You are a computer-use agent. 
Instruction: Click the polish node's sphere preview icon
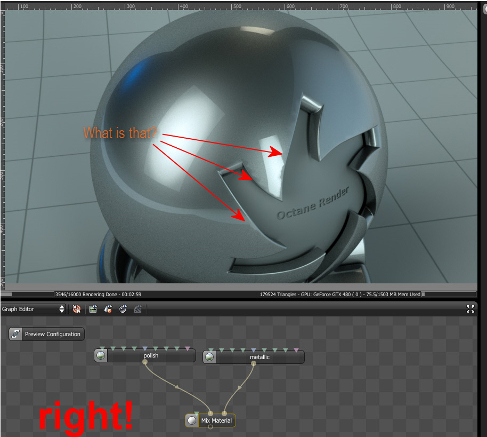pos(101,355)
